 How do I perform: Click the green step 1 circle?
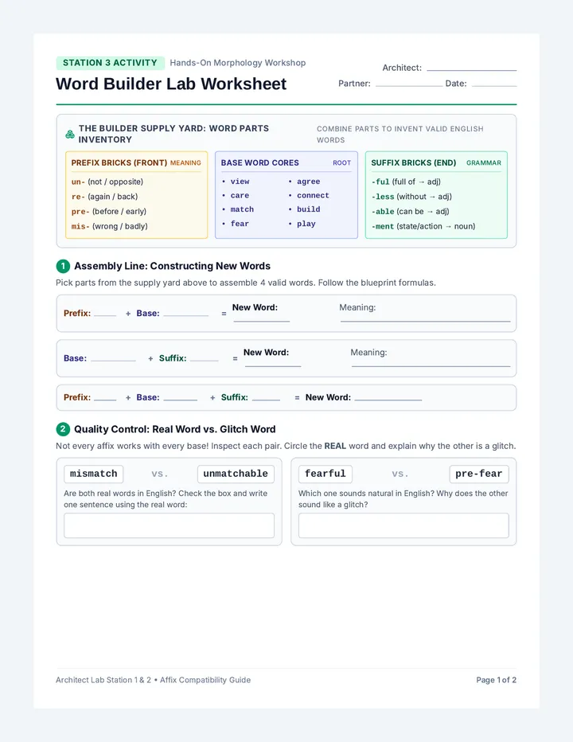coord(63,266)
